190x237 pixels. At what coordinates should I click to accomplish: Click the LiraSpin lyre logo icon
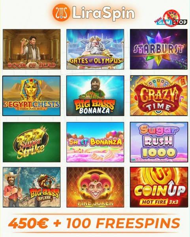click(x=61, y=13)
